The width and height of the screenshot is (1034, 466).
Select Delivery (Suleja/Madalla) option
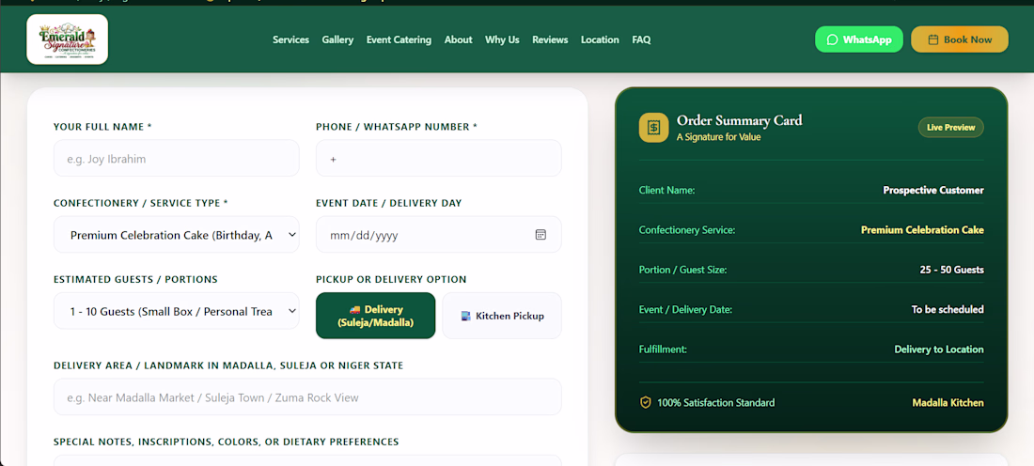click(x=376, y=316)
